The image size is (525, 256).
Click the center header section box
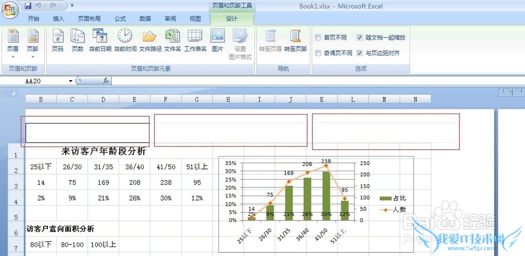[230, 130]
